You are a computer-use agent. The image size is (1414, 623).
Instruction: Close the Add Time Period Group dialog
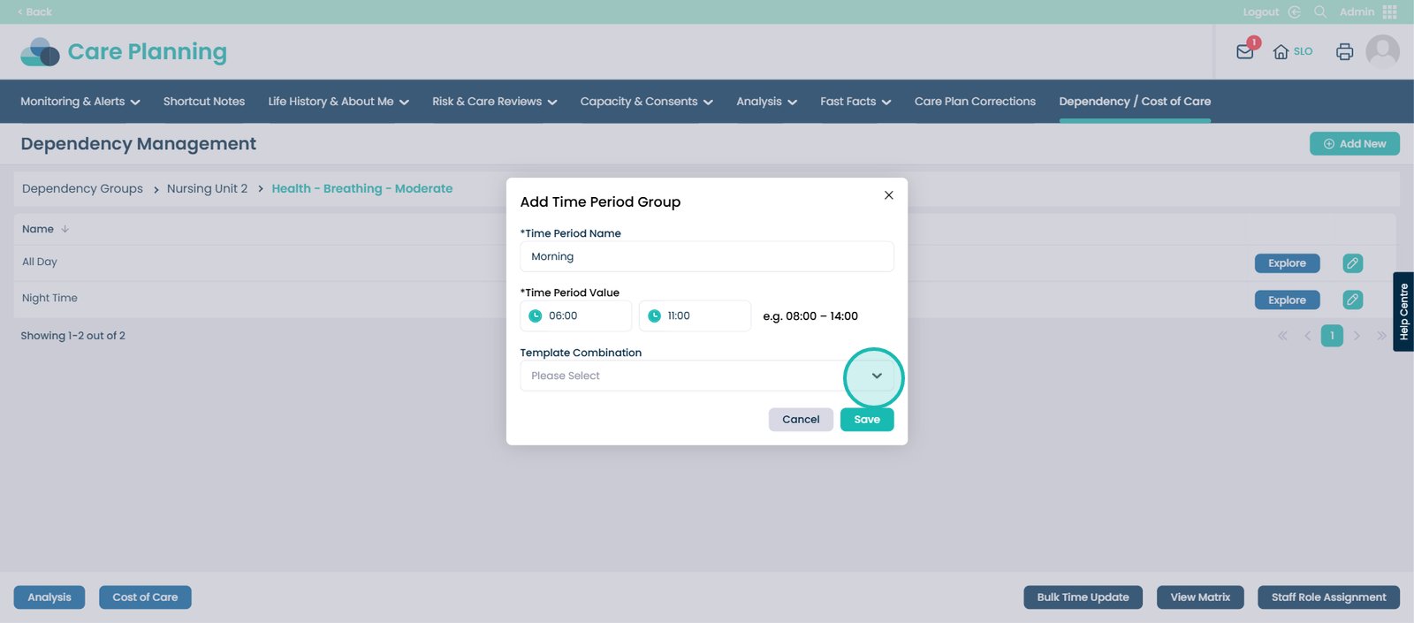coord(888,195)
